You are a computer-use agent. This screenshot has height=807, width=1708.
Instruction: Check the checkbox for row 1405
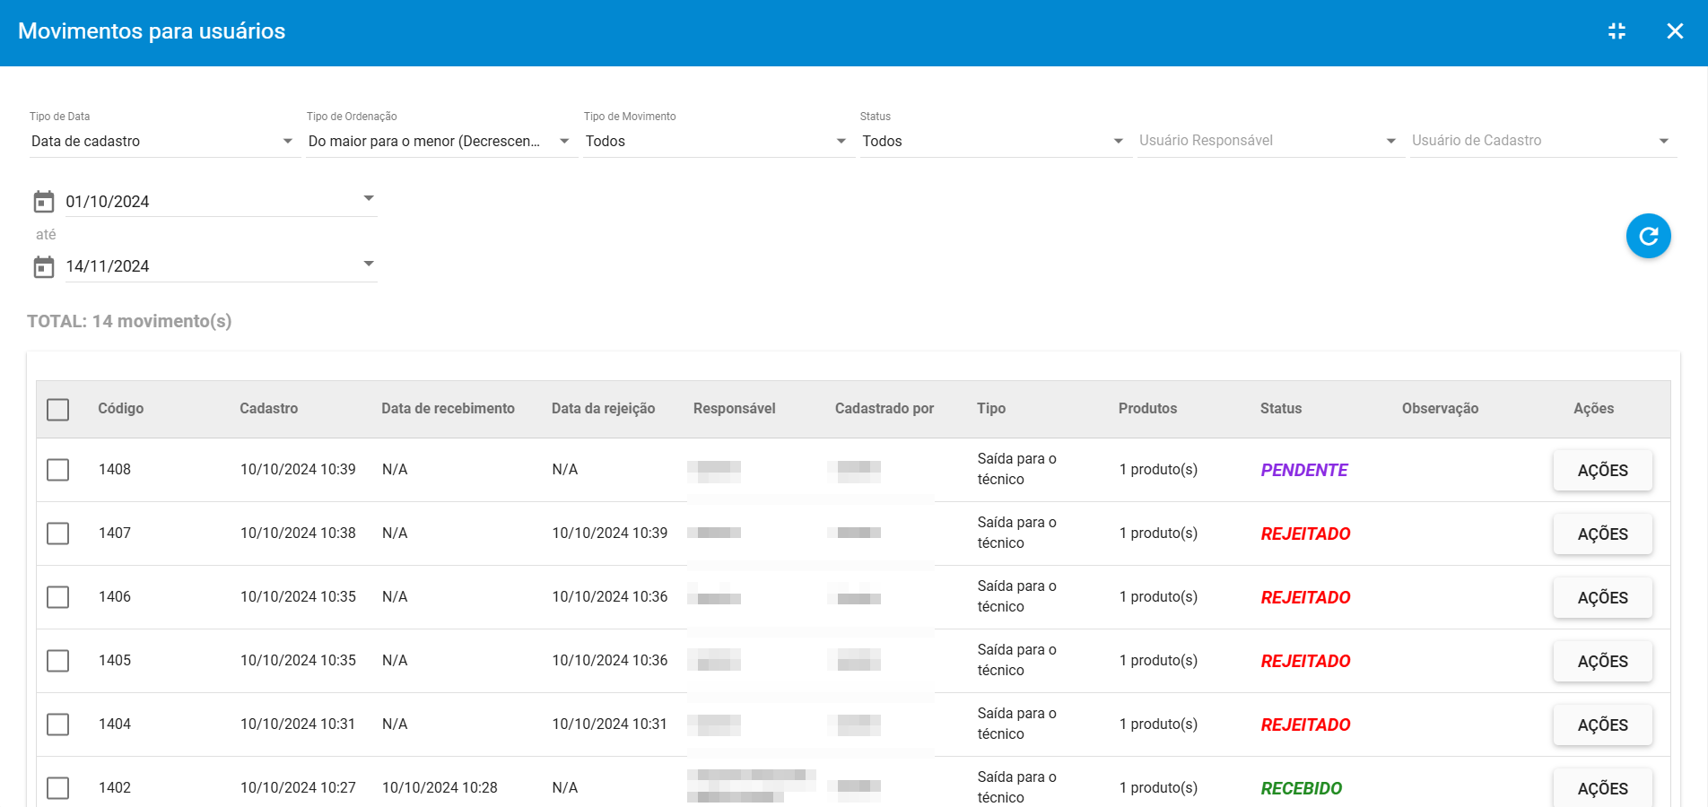coord(58,661)
